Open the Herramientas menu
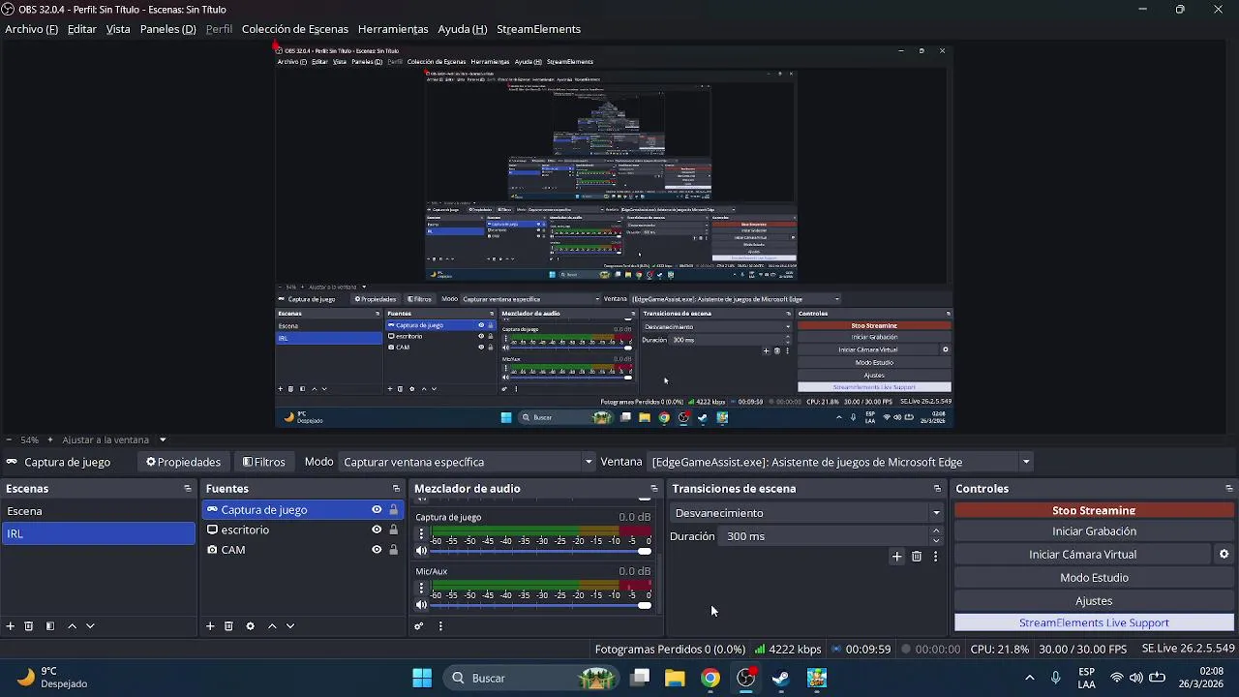 click(x=393, y=29)
